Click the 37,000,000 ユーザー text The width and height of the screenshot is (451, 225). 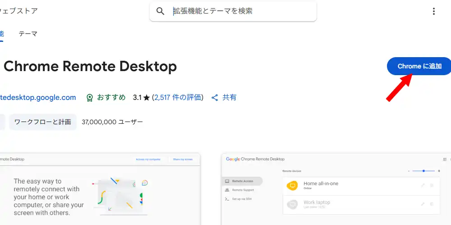tap(112, 122)
